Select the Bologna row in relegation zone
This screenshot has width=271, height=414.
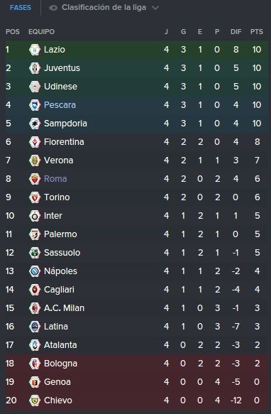coord(137,364)
